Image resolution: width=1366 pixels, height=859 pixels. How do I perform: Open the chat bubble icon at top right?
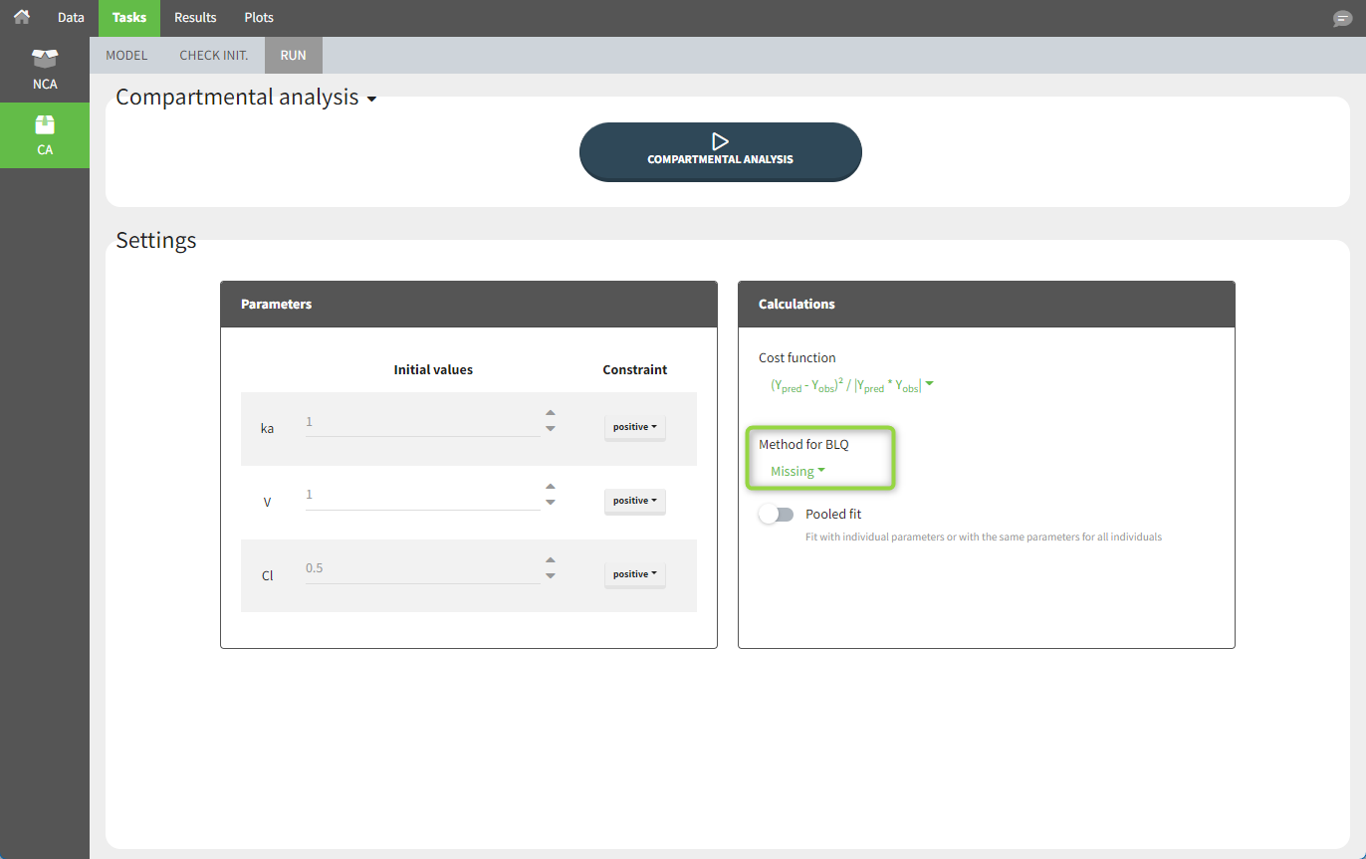point(1342,19)
